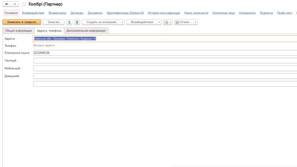Open the Взаимосвязи link

pyautogui.click(x=58, y=13)
